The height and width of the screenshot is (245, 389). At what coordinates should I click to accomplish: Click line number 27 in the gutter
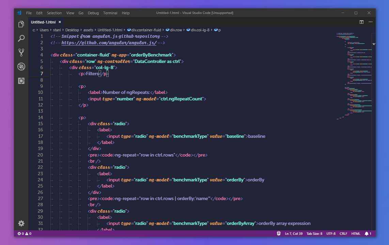[x=41, y=198]
